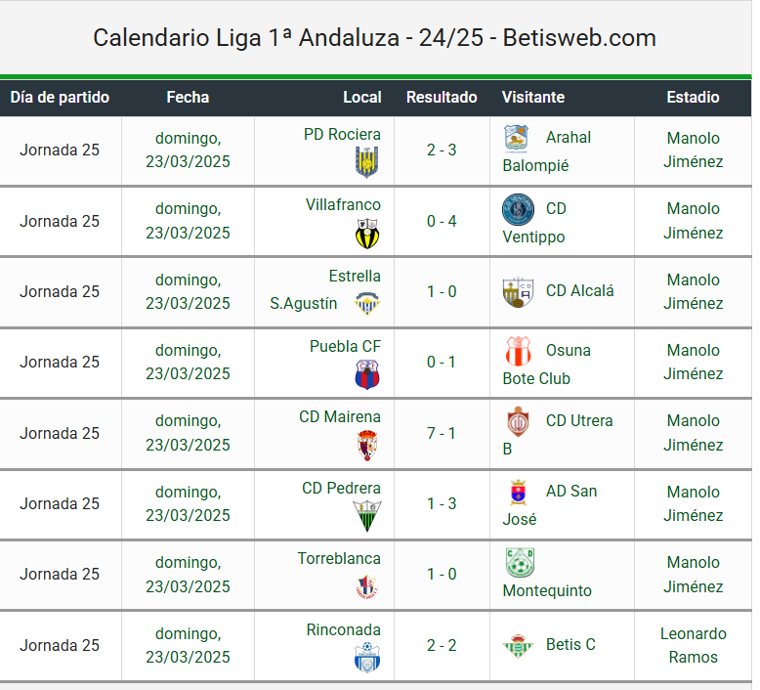The width and height of the screenshot is (760, 690).
Task: Open the CD Mairena team link
Action: pos(339,417)
